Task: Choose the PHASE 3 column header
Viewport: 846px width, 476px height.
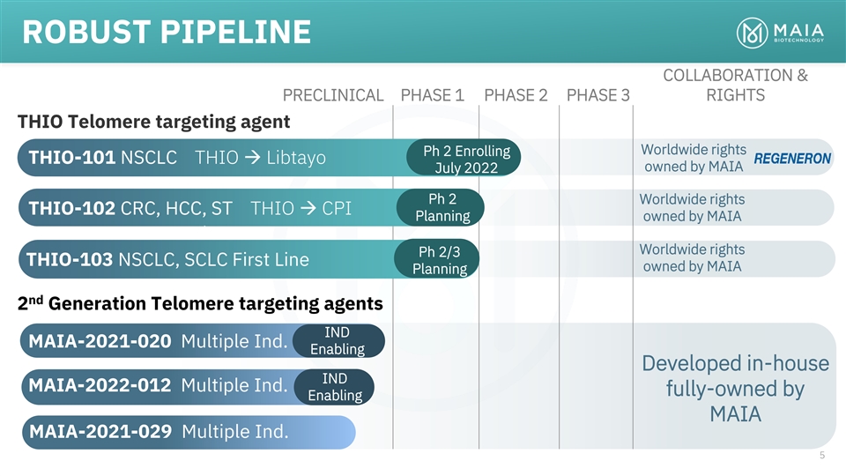Action: click(597, 95)
